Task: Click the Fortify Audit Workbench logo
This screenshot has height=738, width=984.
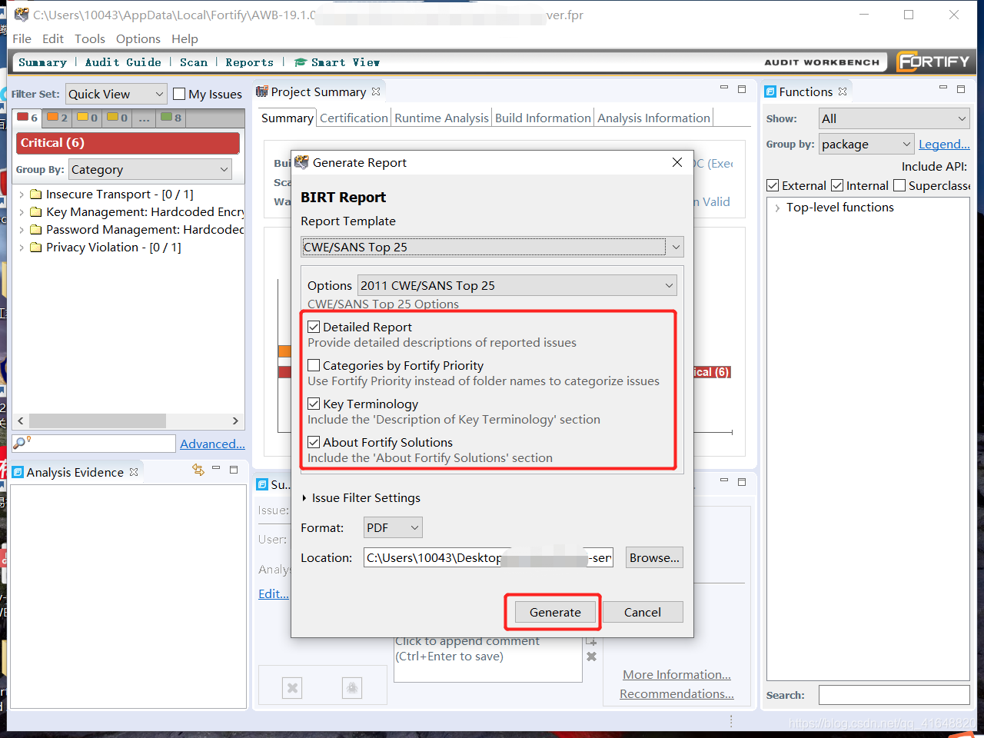Action: (x=932, y=61)
